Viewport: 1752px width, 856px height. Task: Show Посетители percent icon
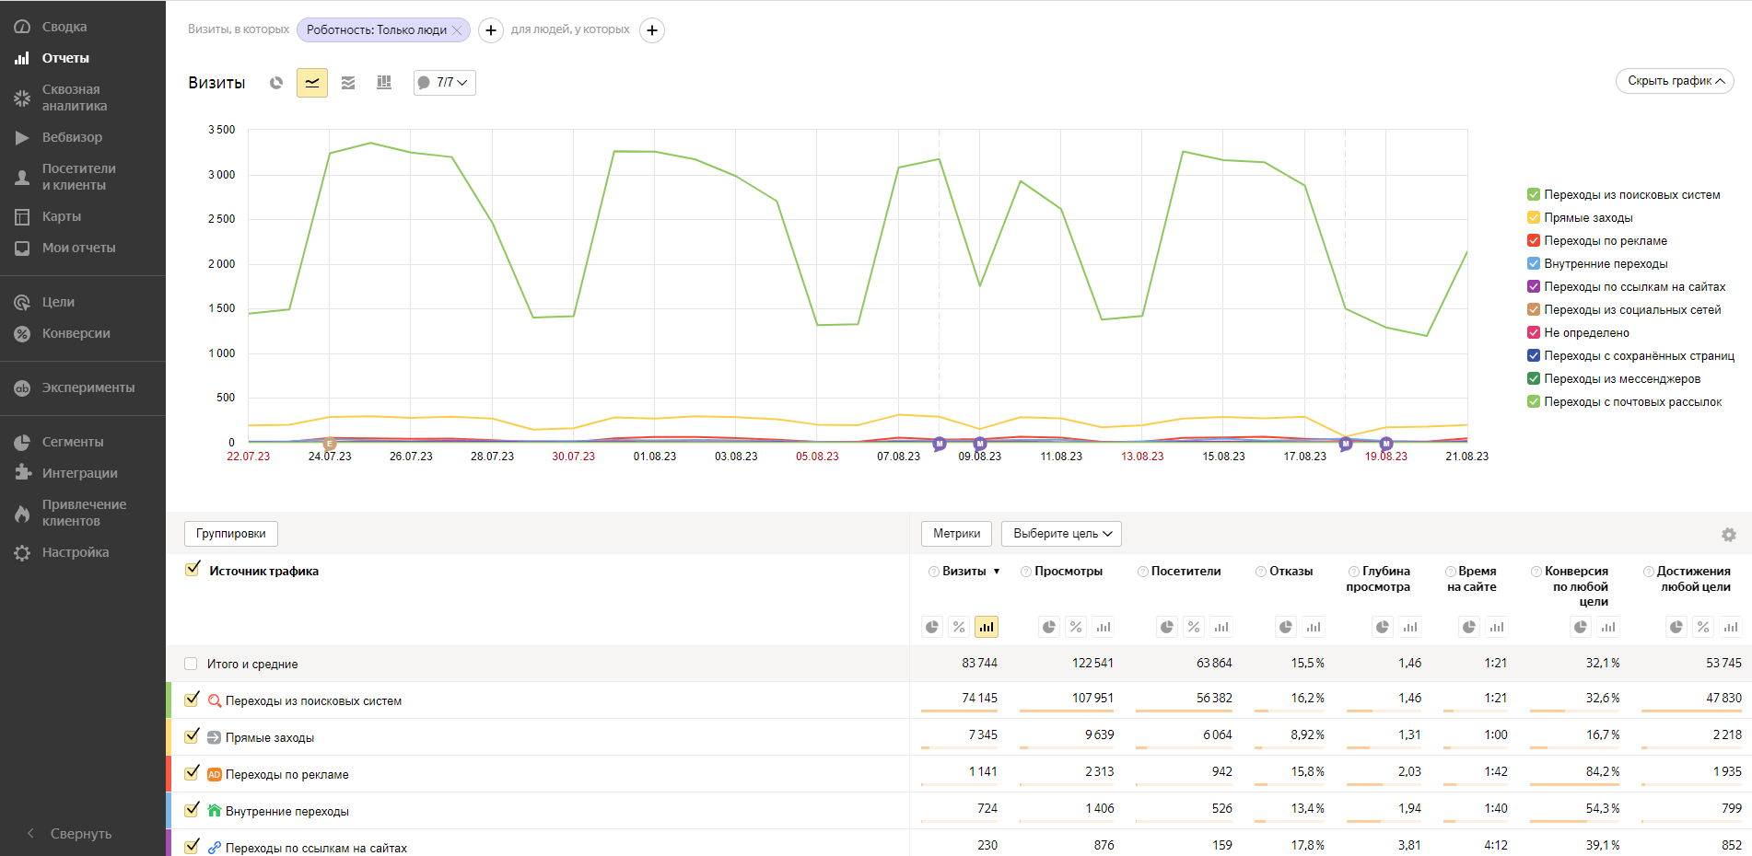(1194, 627)
